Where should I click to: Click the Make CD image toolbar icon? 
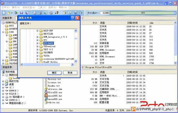[x=35, y=13]
